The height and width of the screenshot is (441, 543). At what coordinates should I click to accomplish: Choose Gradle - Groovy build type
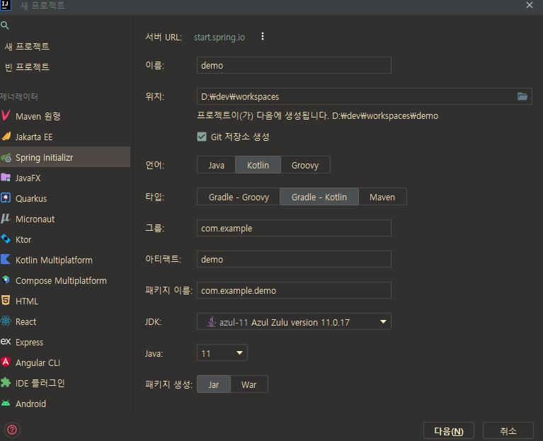[x=239, y=197]
